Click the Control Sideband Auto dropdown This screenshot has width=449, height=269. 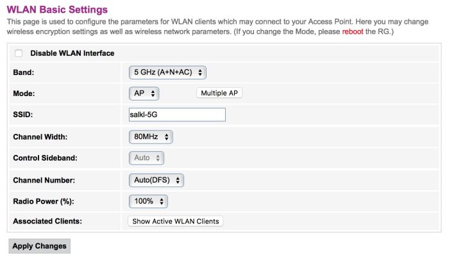146,158
